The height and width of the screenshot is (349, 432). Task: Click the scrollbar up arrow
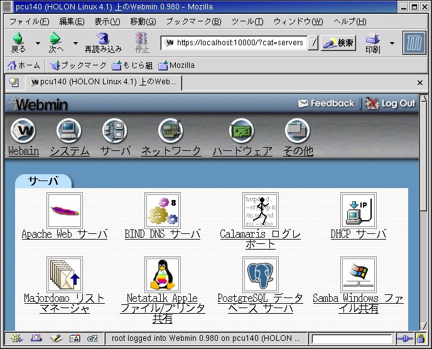point(423,98)
